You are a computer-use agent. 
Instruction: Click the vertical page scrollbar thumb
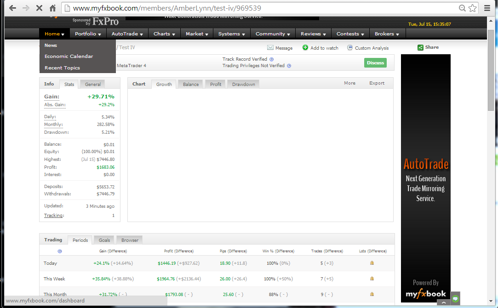(x=491, y=70)
